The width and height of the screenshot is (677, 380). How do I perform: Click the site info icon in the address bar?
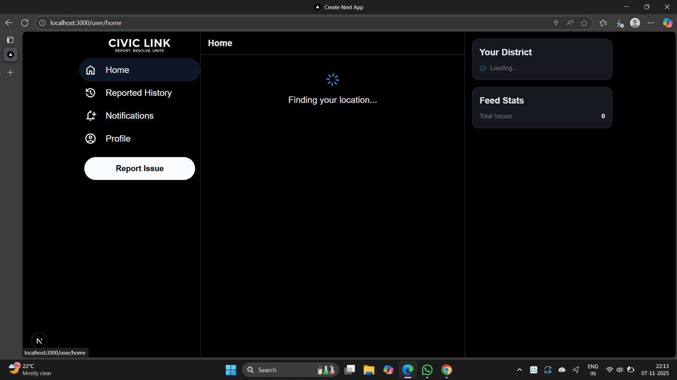point(42,23)
